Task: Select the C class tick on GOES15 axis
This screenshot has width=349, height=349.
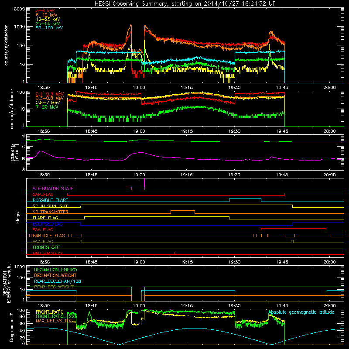Action: click(24, 147)
